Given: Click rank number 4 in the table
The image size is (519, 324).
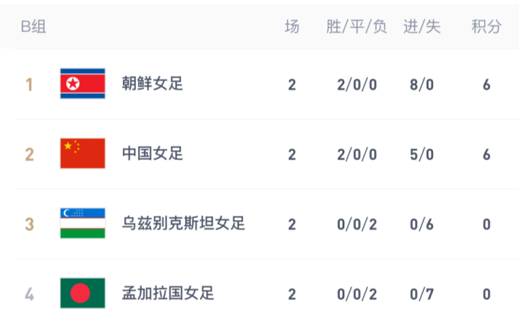Looking at the screenshot, I should pyautogui.click(x=29, y=294).
